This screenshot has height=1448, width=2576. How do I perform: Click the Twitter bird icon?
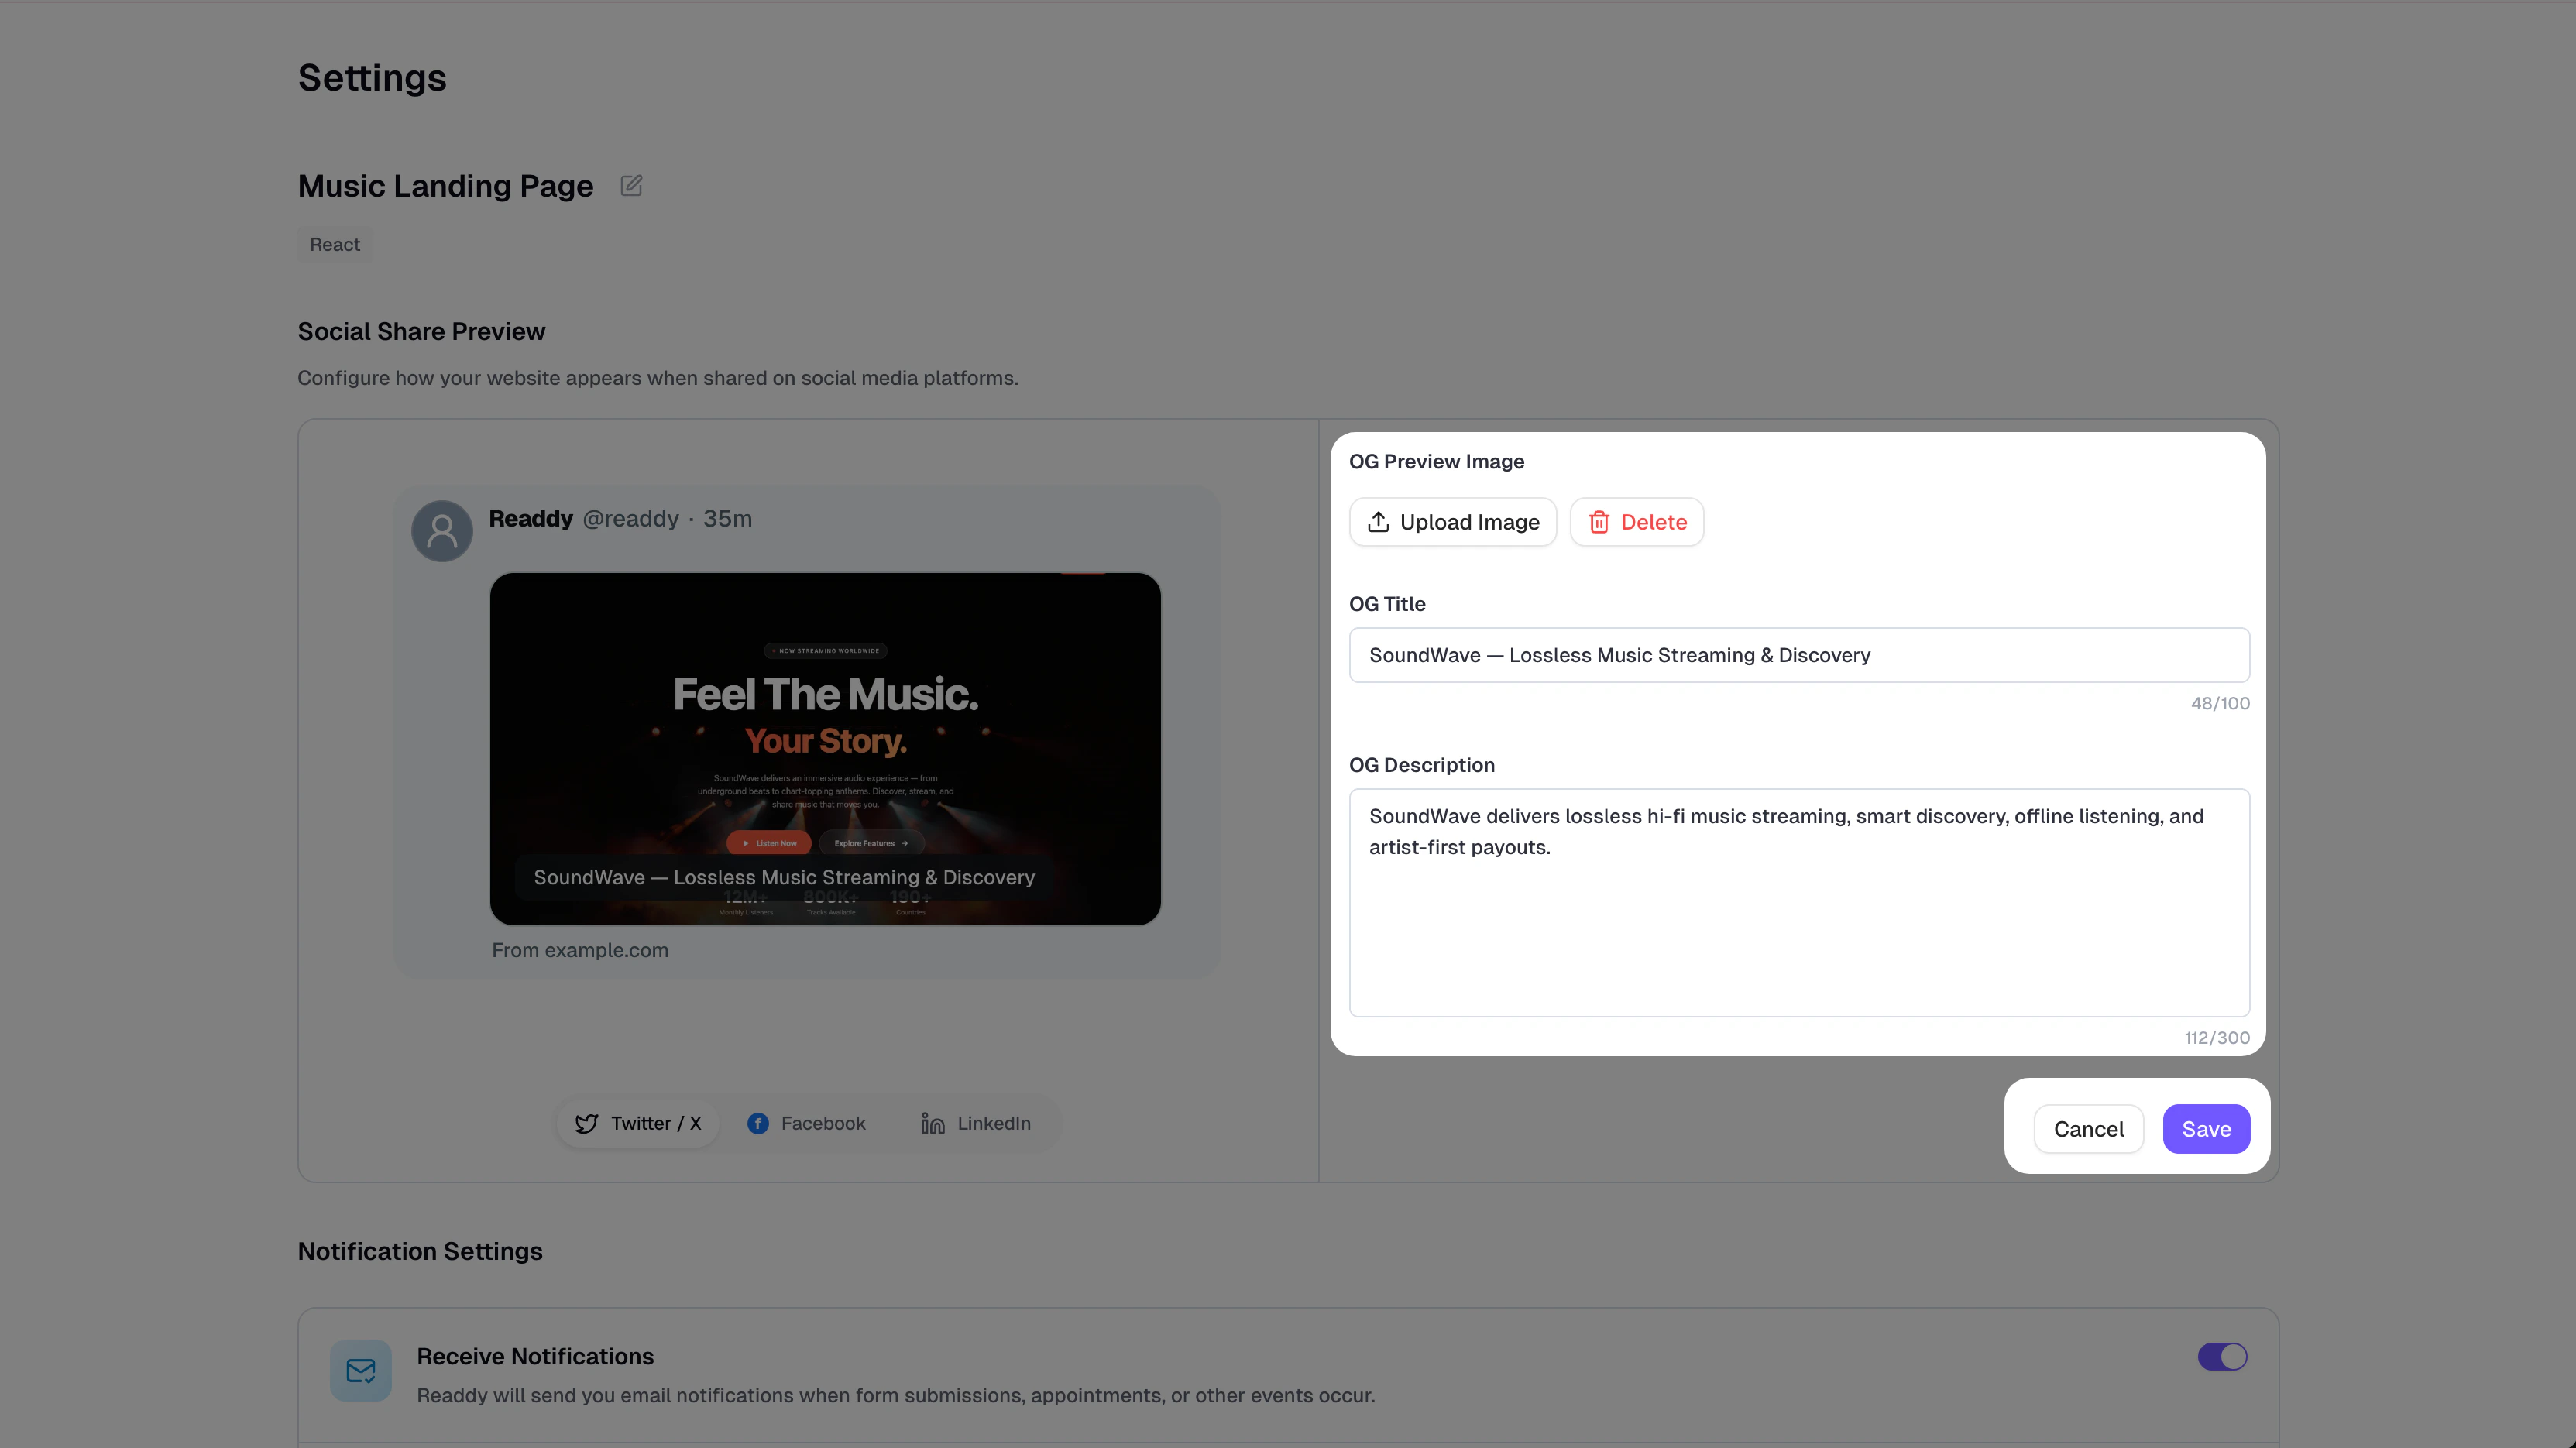point(587,1124)
